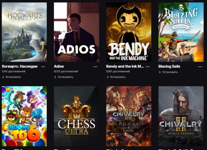Click the download icon under Хогвартс. Наследие
This screenshot has height=150, width=207.
[3, 77]
